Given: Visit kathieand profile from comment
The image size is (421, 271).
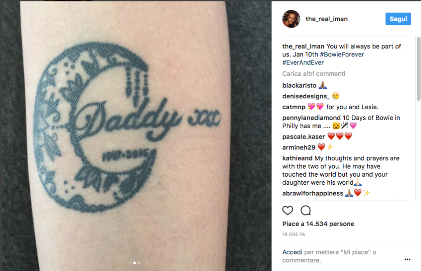Looking at the screenshot, I should pos(297,158).
